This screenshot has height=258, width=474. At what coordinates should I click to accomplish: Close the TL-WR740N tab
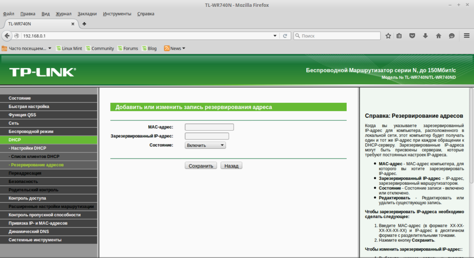tap(73, 24)
